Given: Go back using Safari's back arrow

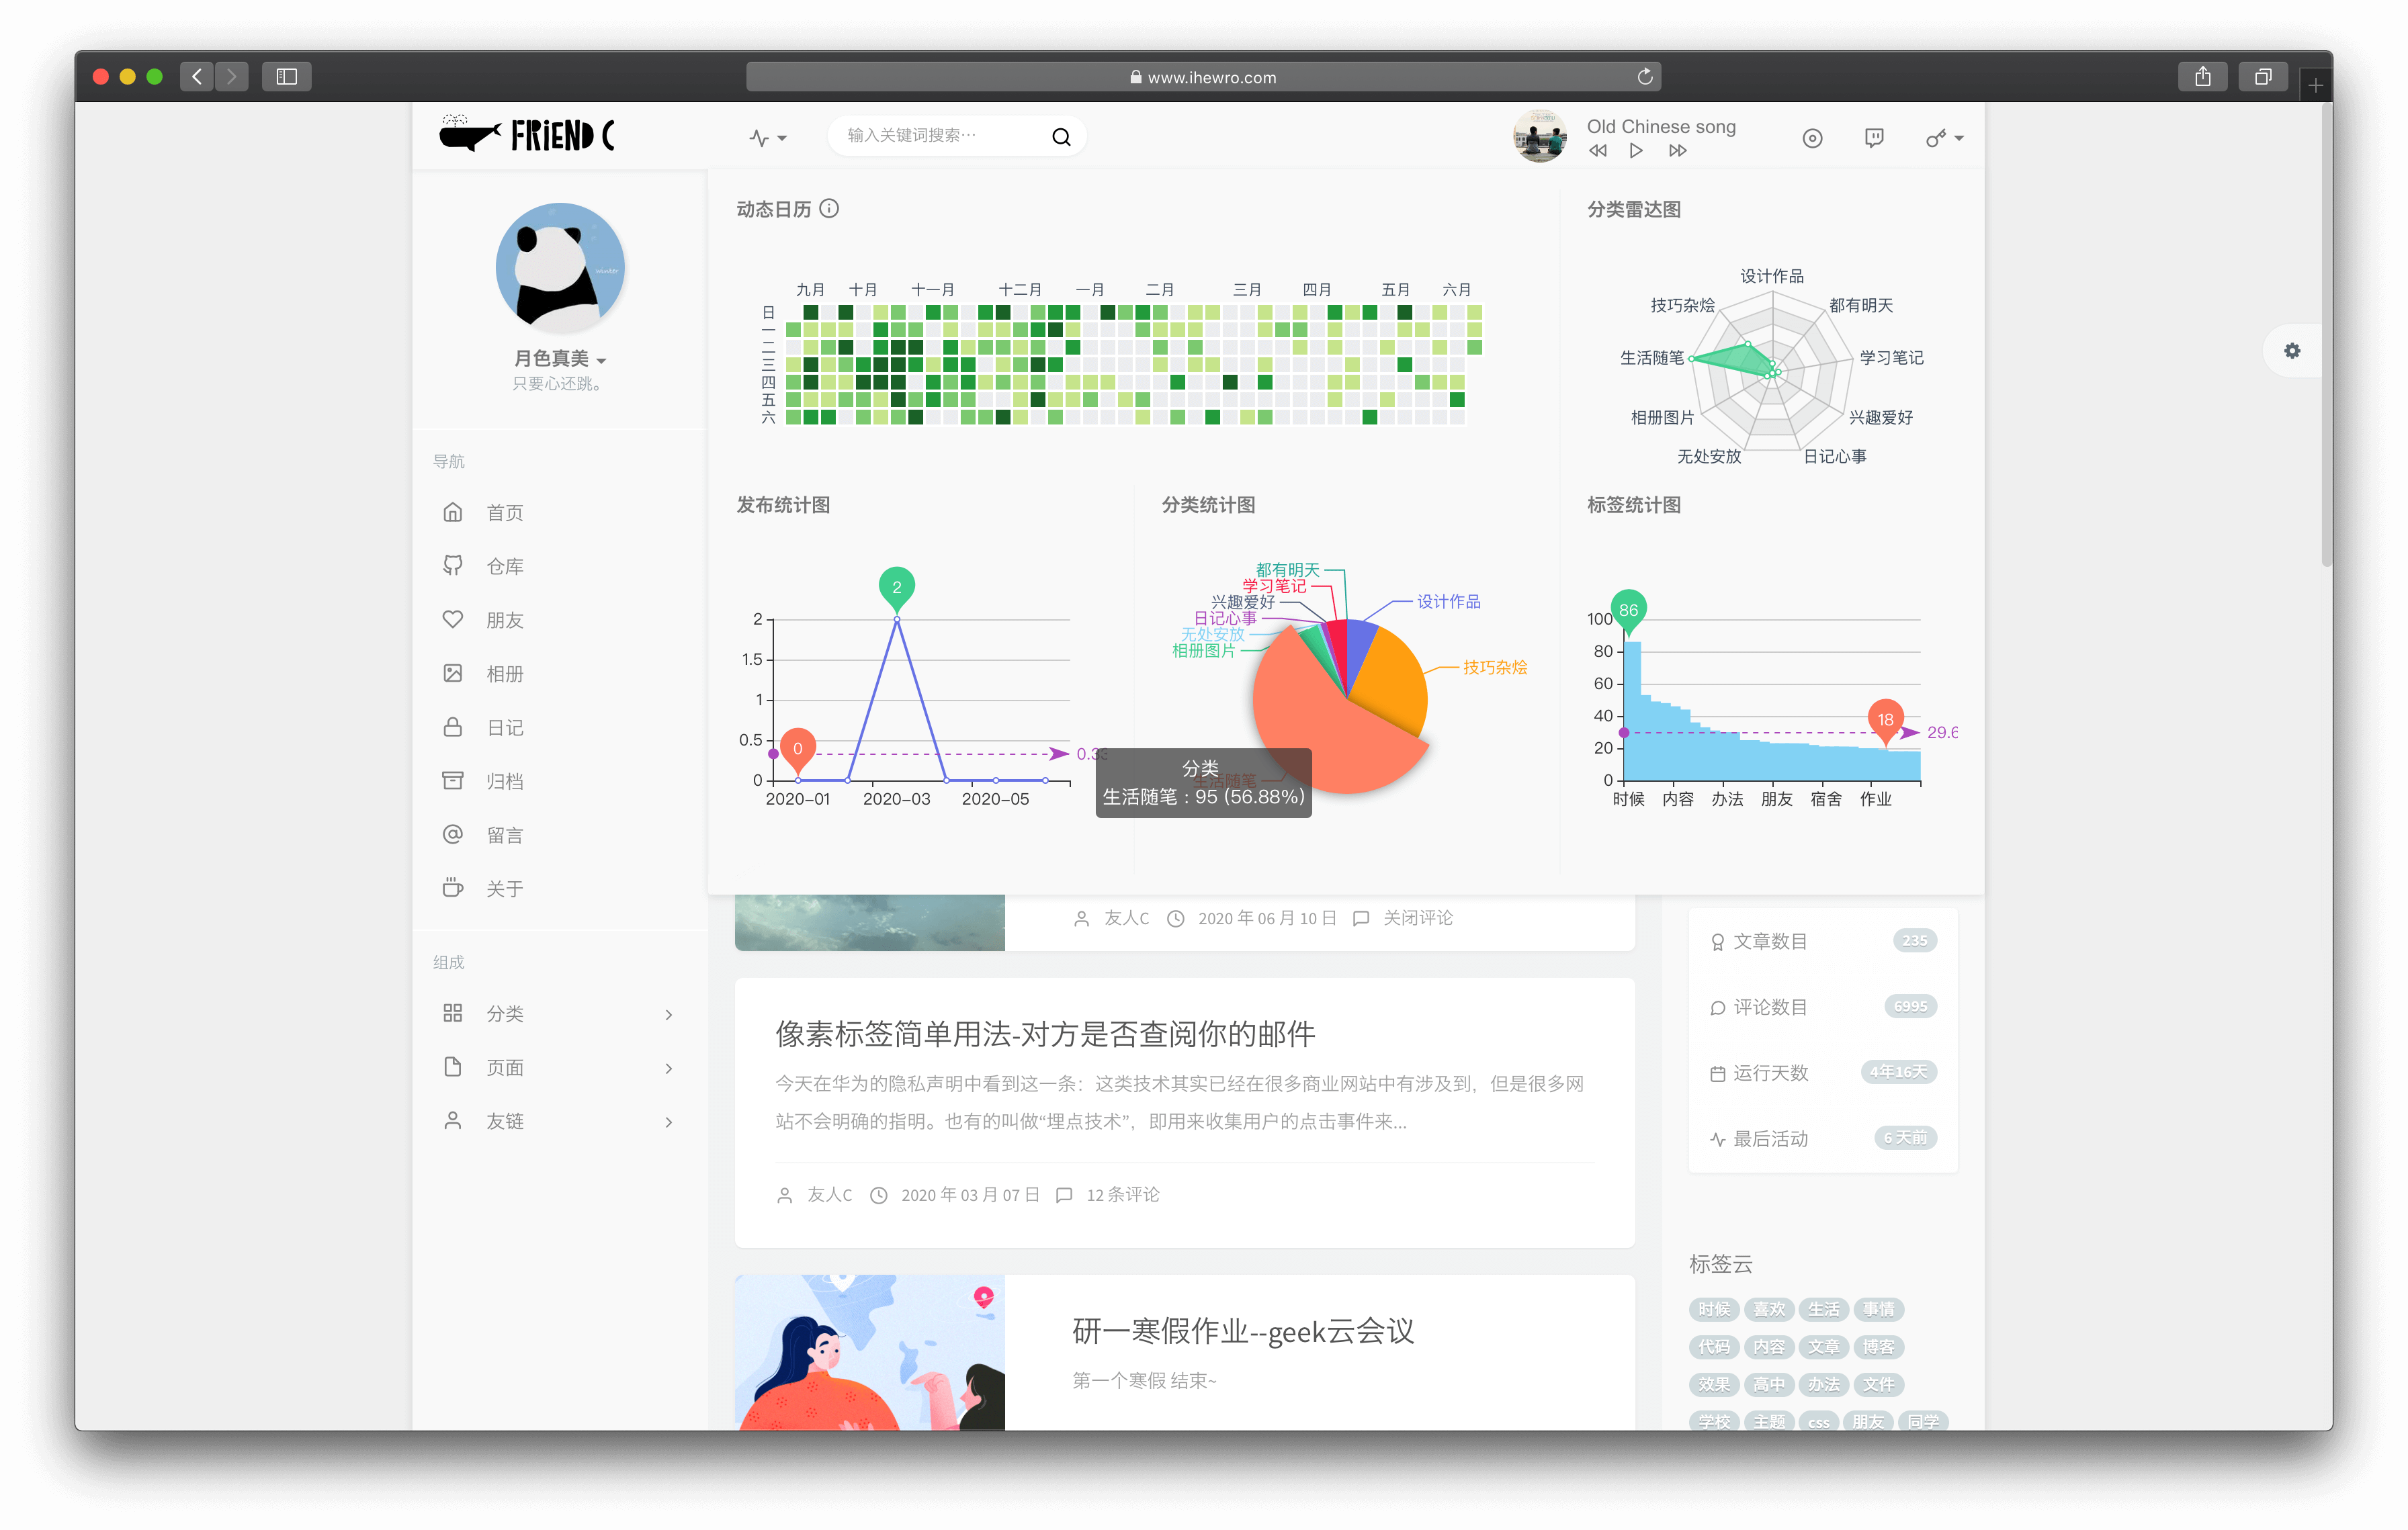Looking at the screenshot, I should (197, 77).
